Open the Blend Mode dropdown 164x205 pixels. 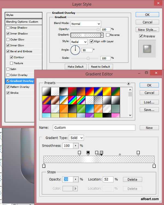pyautogui.click(x=86, y=24)
